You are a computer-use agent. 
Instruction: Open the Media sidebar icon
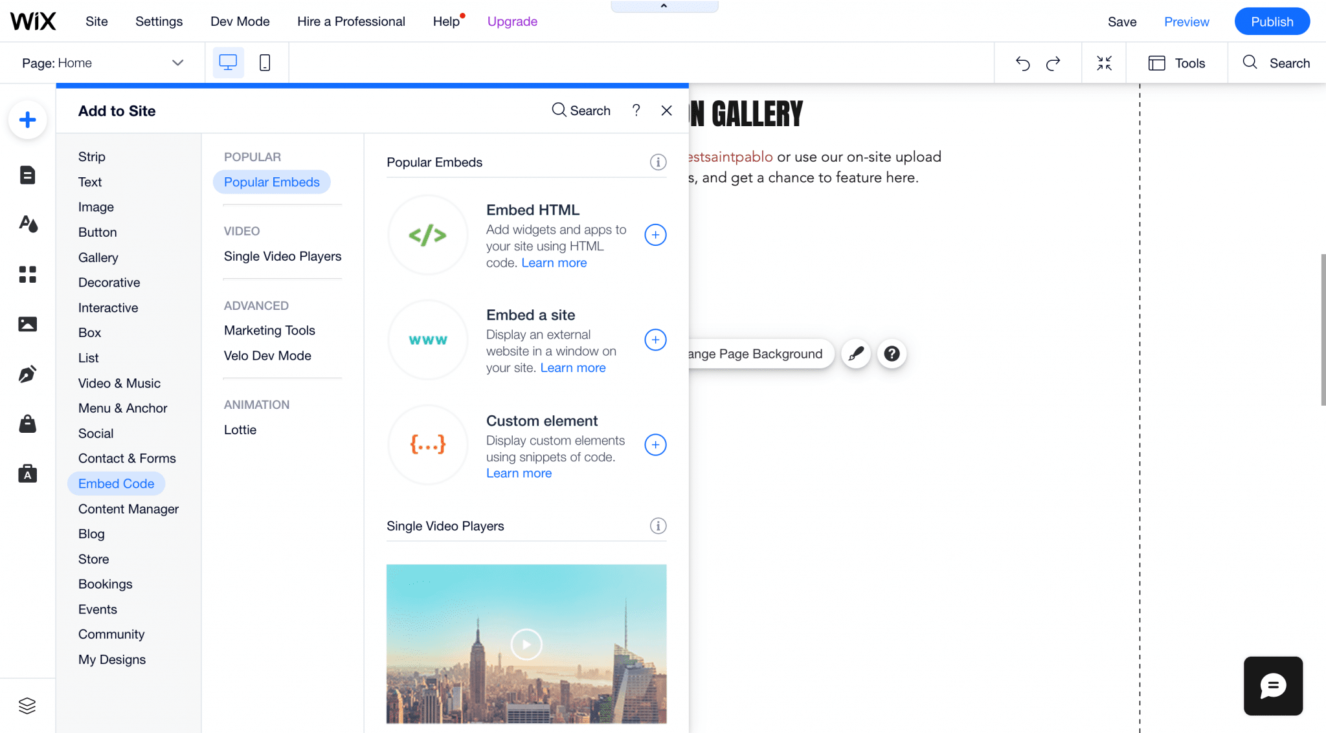27,324
